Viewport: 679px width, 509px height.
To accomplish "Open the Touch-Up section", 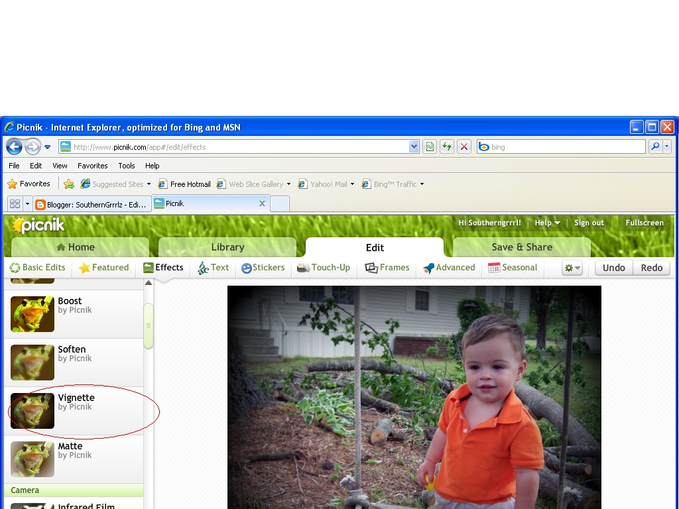I will click(324, 268).
